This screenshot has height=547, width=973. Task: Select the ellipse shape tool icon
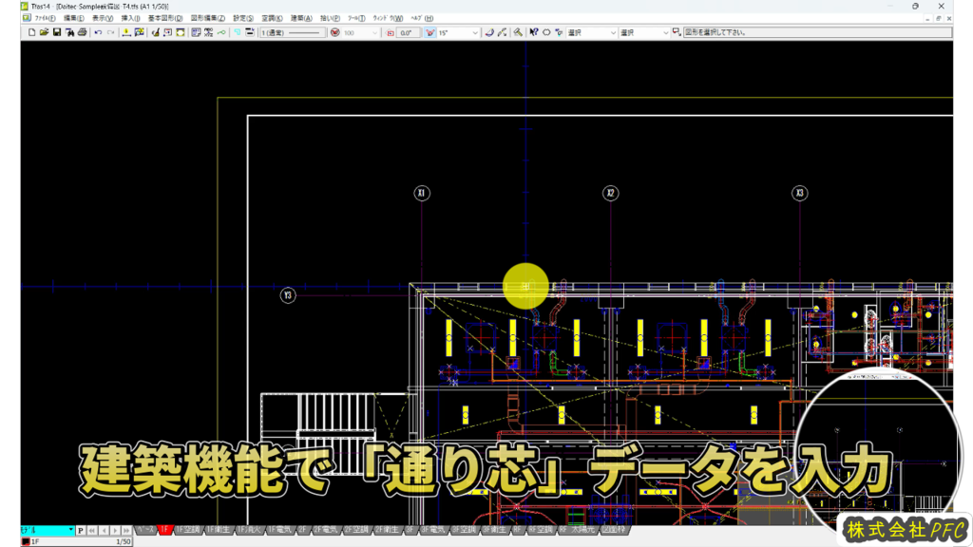[546, 32]
